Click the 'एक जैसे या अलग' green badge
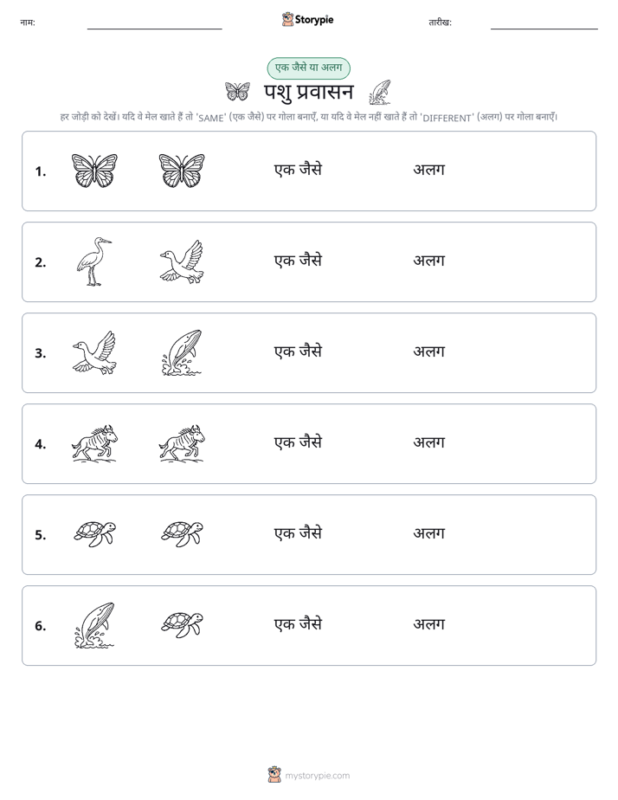The height and width of the screenshot is (800, 618). [308, 68]
